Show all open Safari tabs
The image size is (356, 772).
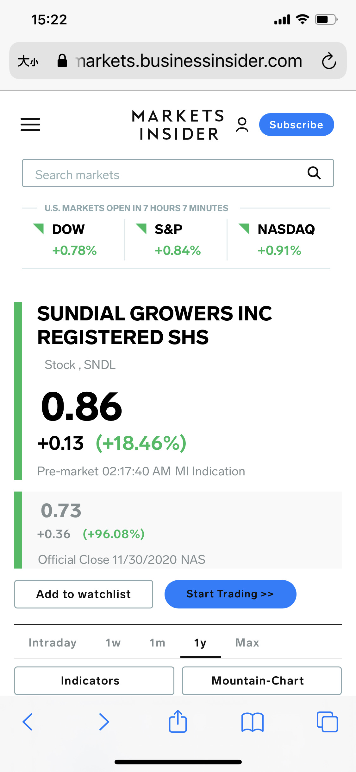pyautogui.click(x=327, y=722)
